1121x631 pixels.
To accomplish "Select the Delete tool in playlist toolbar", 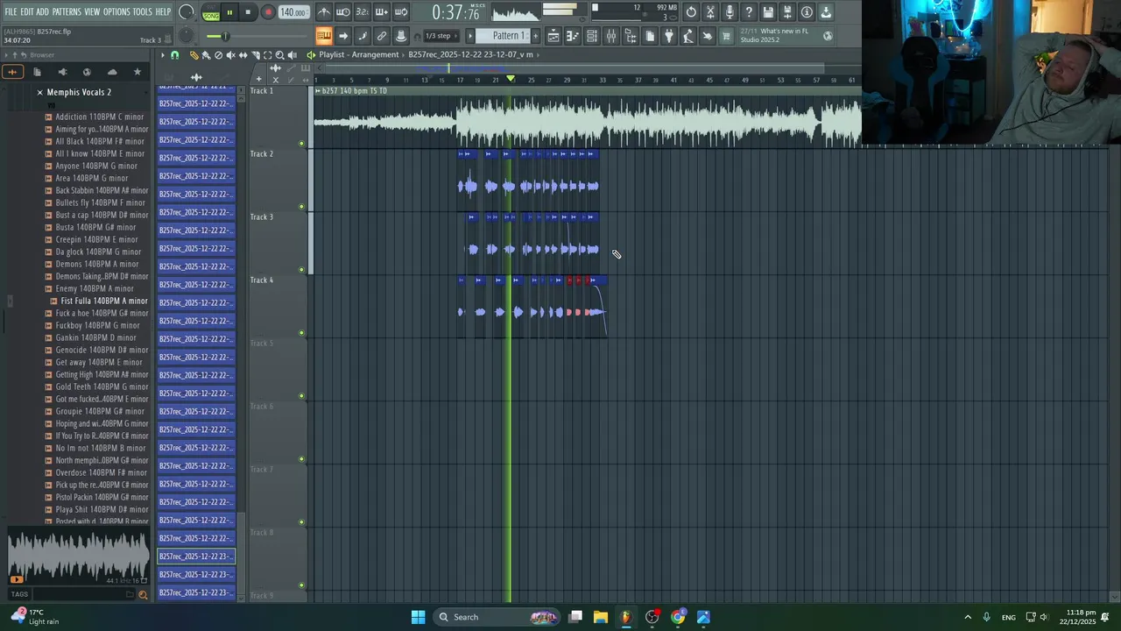I will [218, 55].
